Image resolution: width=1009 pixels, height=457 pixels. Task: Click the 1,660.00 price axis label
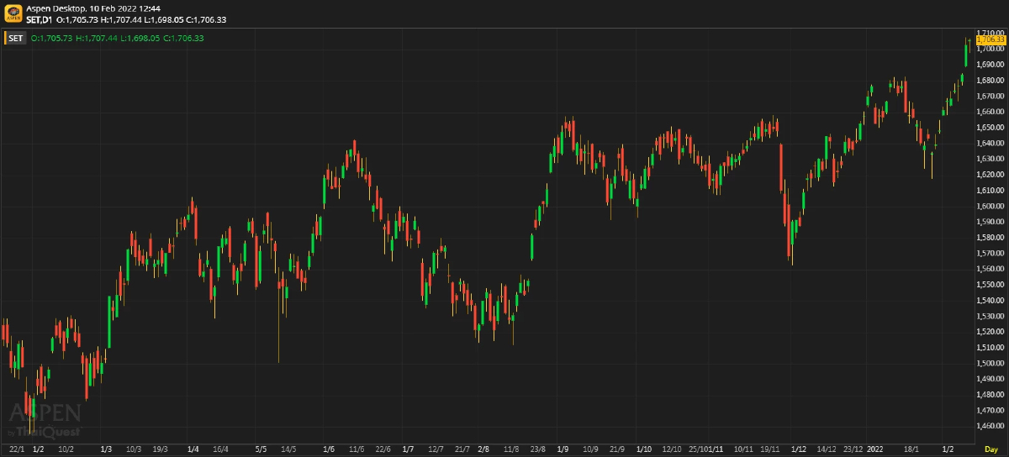point(992,111)
